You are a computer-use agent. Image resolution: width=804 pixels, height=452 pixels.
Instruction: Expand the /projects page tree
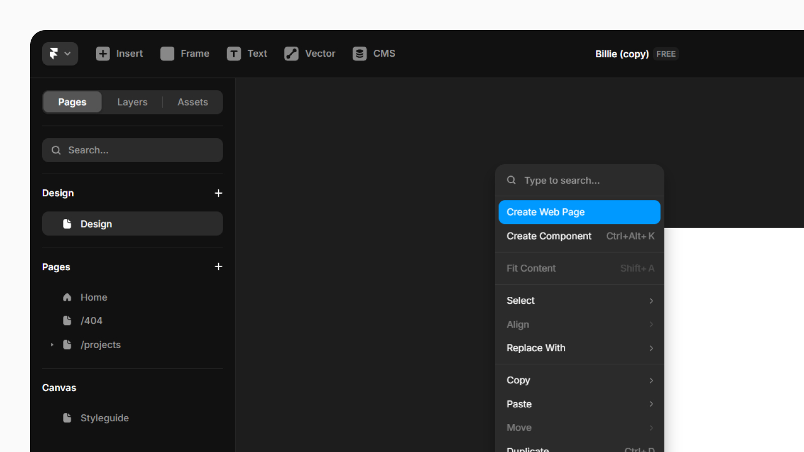pyautogui.click(x=52, y=345)
